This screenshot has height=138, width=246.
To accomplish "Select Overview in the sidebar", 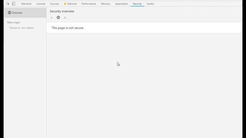I will (x=25, y=13).
